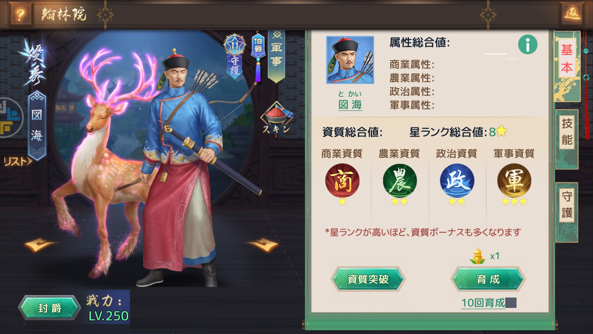Tap the return button at top right
The height and width of the screenshot is (334, 593).
click(572, 14)
